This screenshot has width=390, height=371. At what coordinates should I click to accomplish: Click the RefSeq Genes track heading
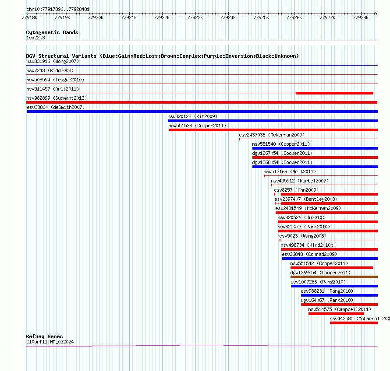pos(45,336)
